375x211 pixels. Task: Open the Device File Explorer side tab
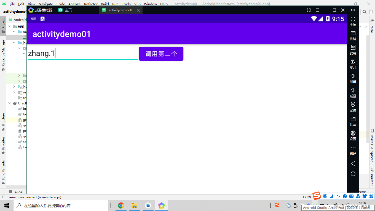point(372,145)
